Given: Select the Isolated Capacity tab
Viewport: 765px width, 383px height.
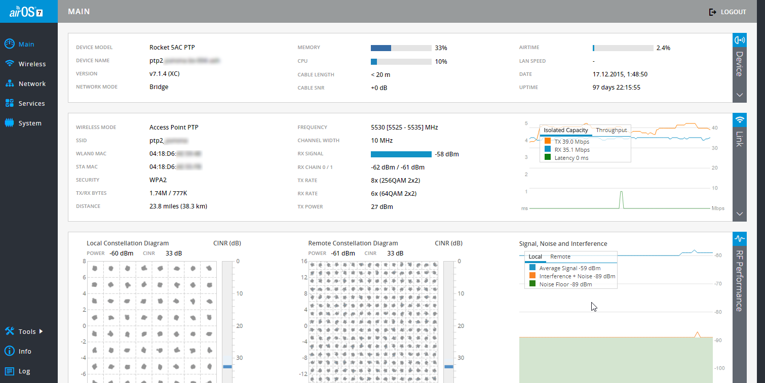Looking at the screenshot, I should click(566, 130).
